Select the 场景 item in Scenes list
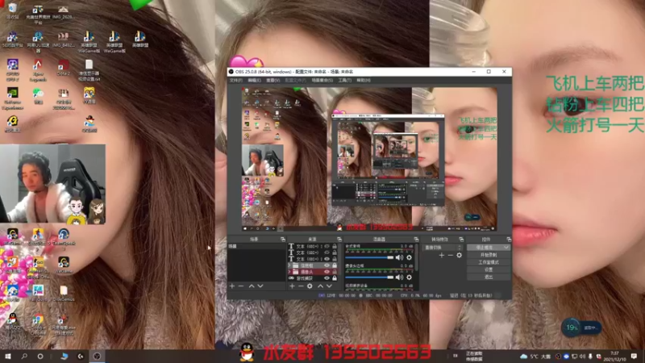The height and width of the screenshot is (363, 645). click(x=256, y=246)
